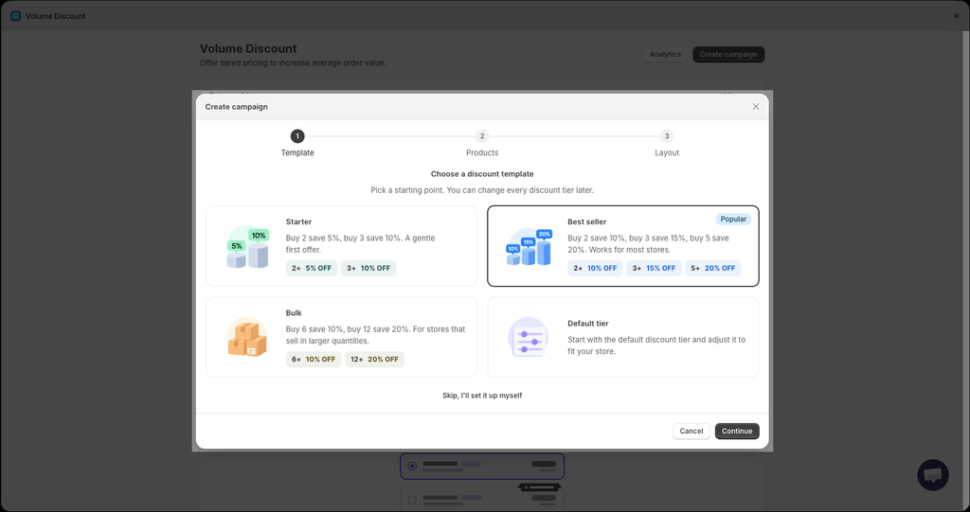The width and height of the screenshot is (970, 512).
Task: Close the Create campaign dialog
Action: tap(755, 107)
